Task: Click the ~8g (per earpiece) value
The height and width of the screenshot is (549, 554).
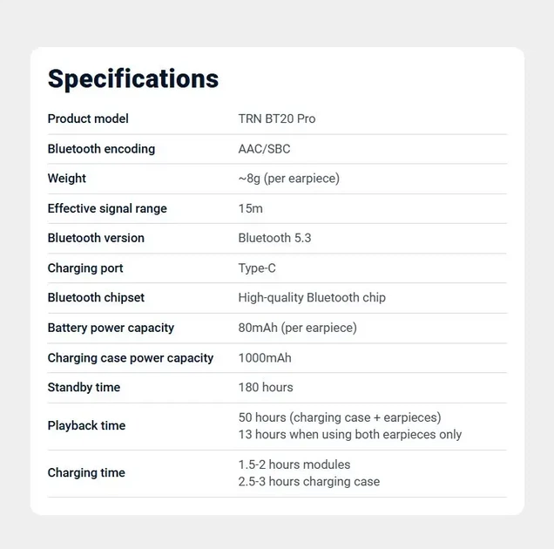Action: (289, 179)
